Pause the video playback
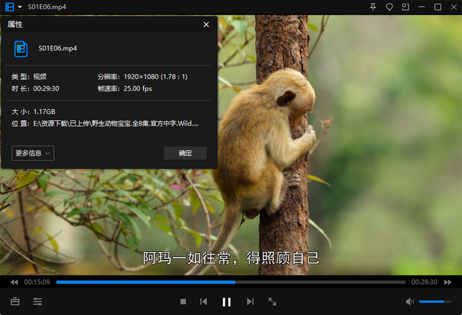This screenshot has width=462, height=315. pyautogui.click(x=226, y=301)
